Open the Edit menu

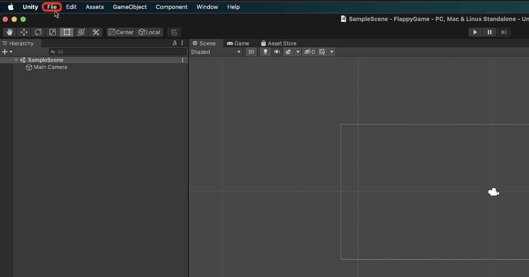pos(71,7)
